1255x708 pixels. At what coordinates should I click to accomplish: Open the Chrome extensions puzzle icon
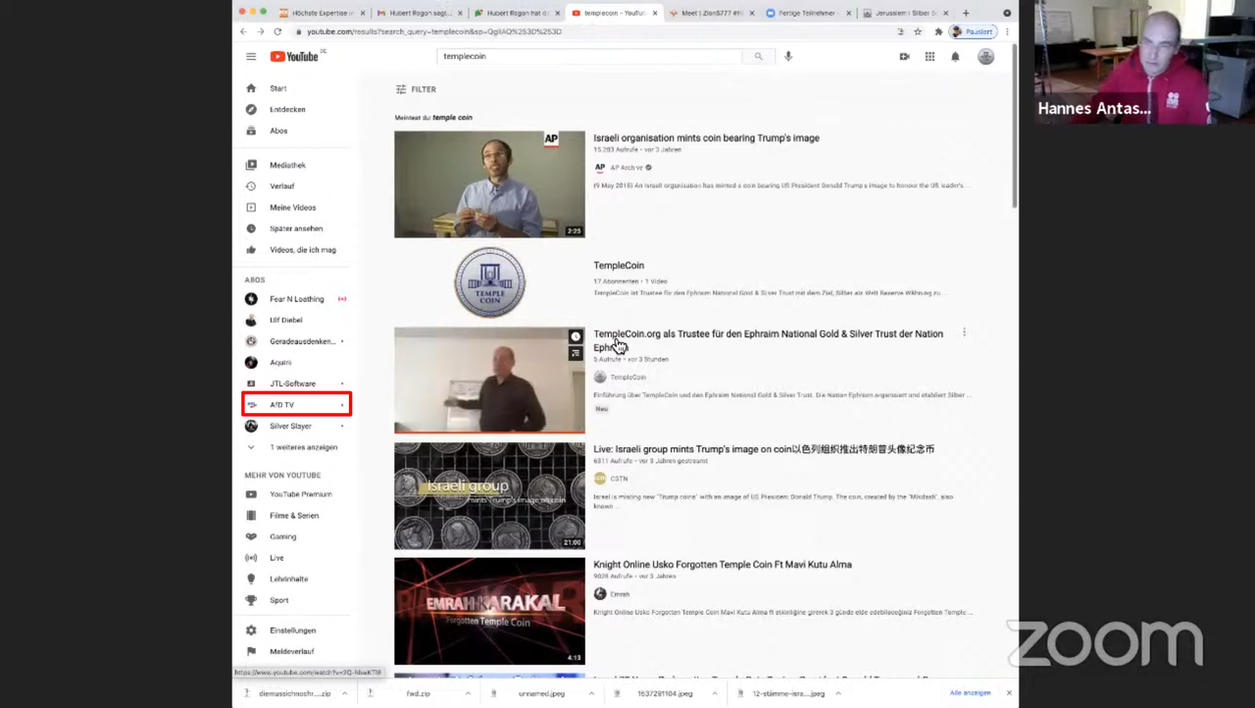pos(937,31)
